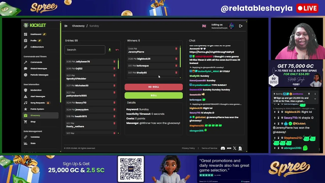Screen dimensions: 325x183
Task: Delete entry pattyroberts1555
Action: pos(114,93)
